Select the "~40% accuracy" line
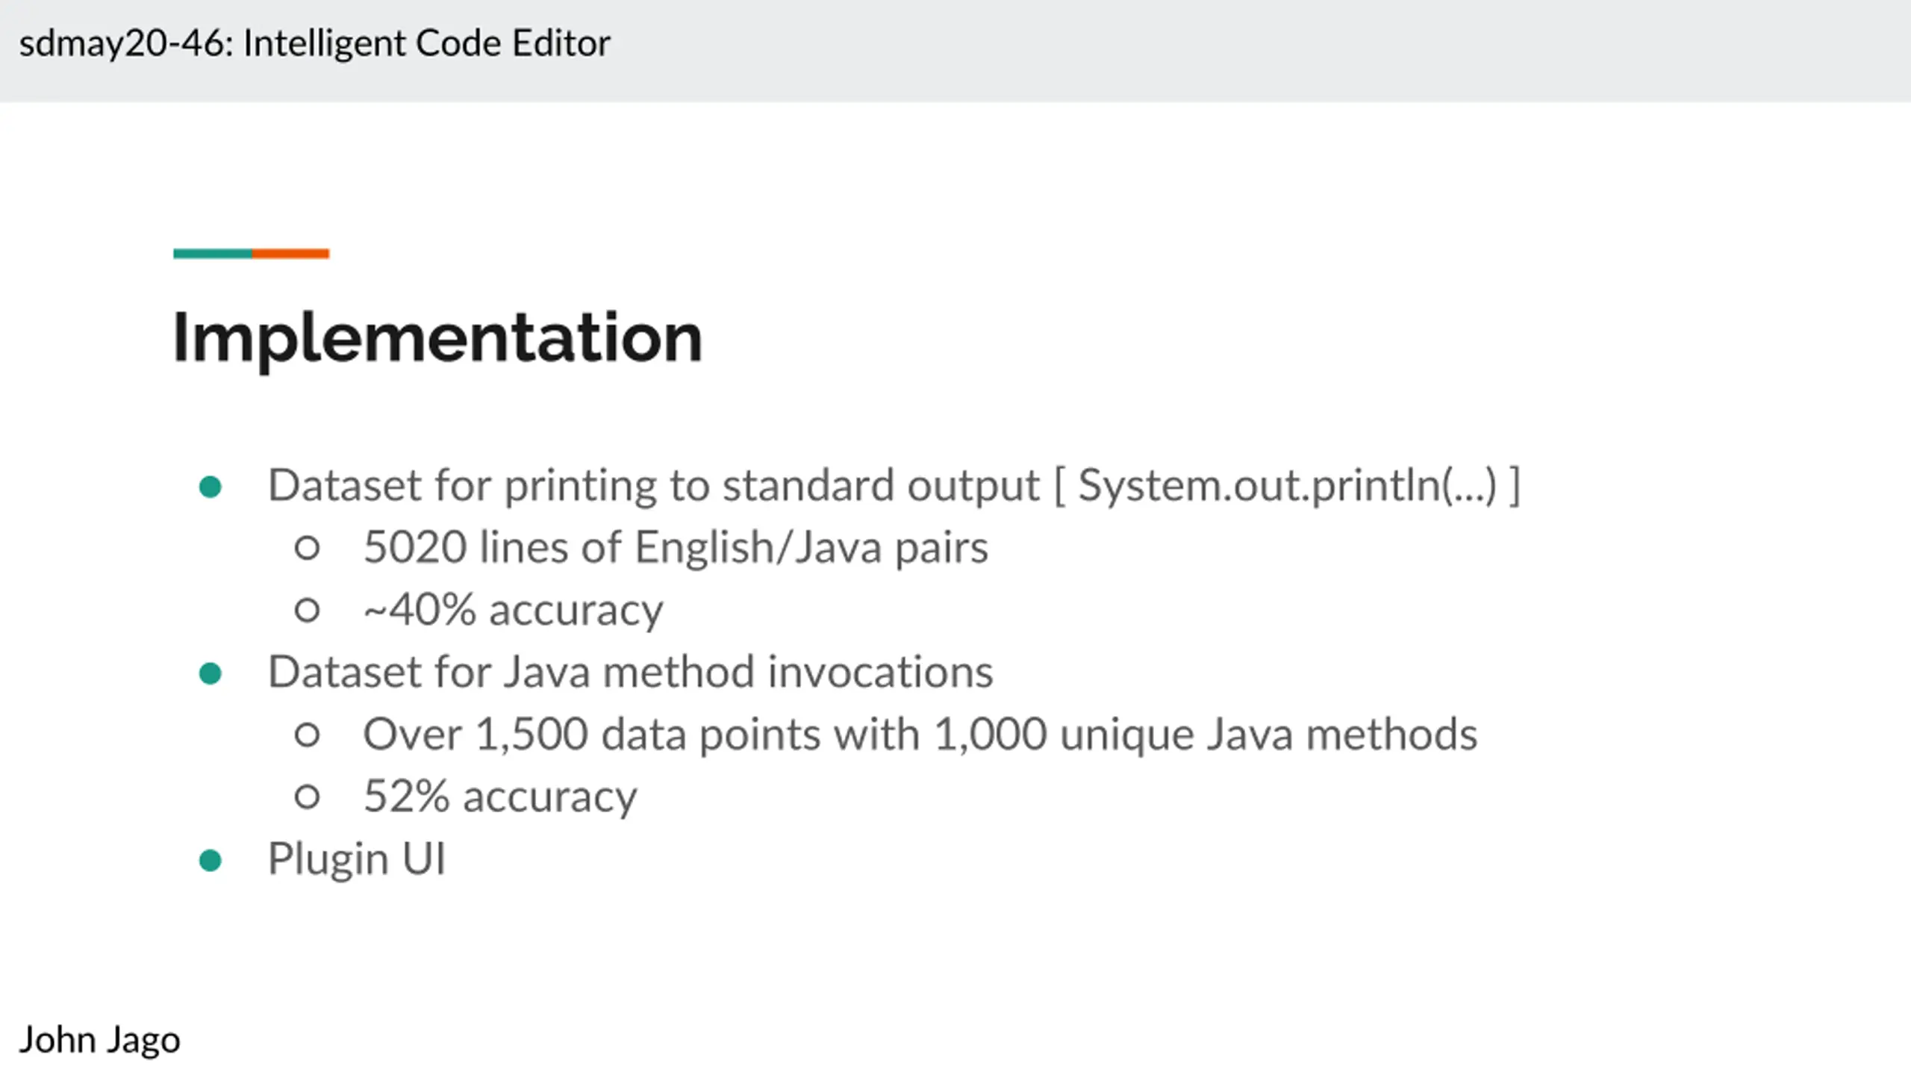The image size is (1911, 1075). [x=514, y=610]
